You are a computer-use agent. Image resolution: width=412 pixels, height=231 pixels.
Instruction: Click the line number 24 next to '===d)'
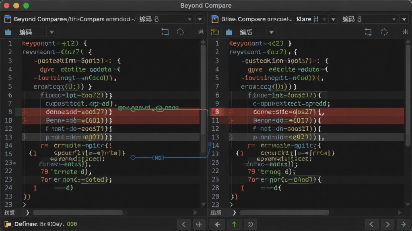coord(8,188)
